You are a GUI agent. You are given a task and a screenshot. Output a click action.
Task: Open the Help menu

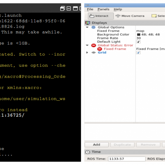(118, 9)
